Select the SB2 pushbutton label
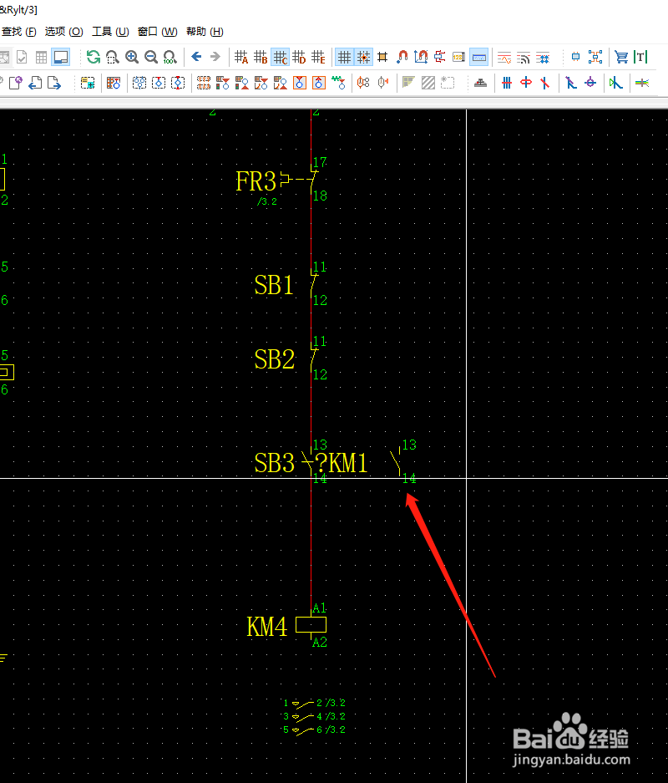 [x=275, y=359]
